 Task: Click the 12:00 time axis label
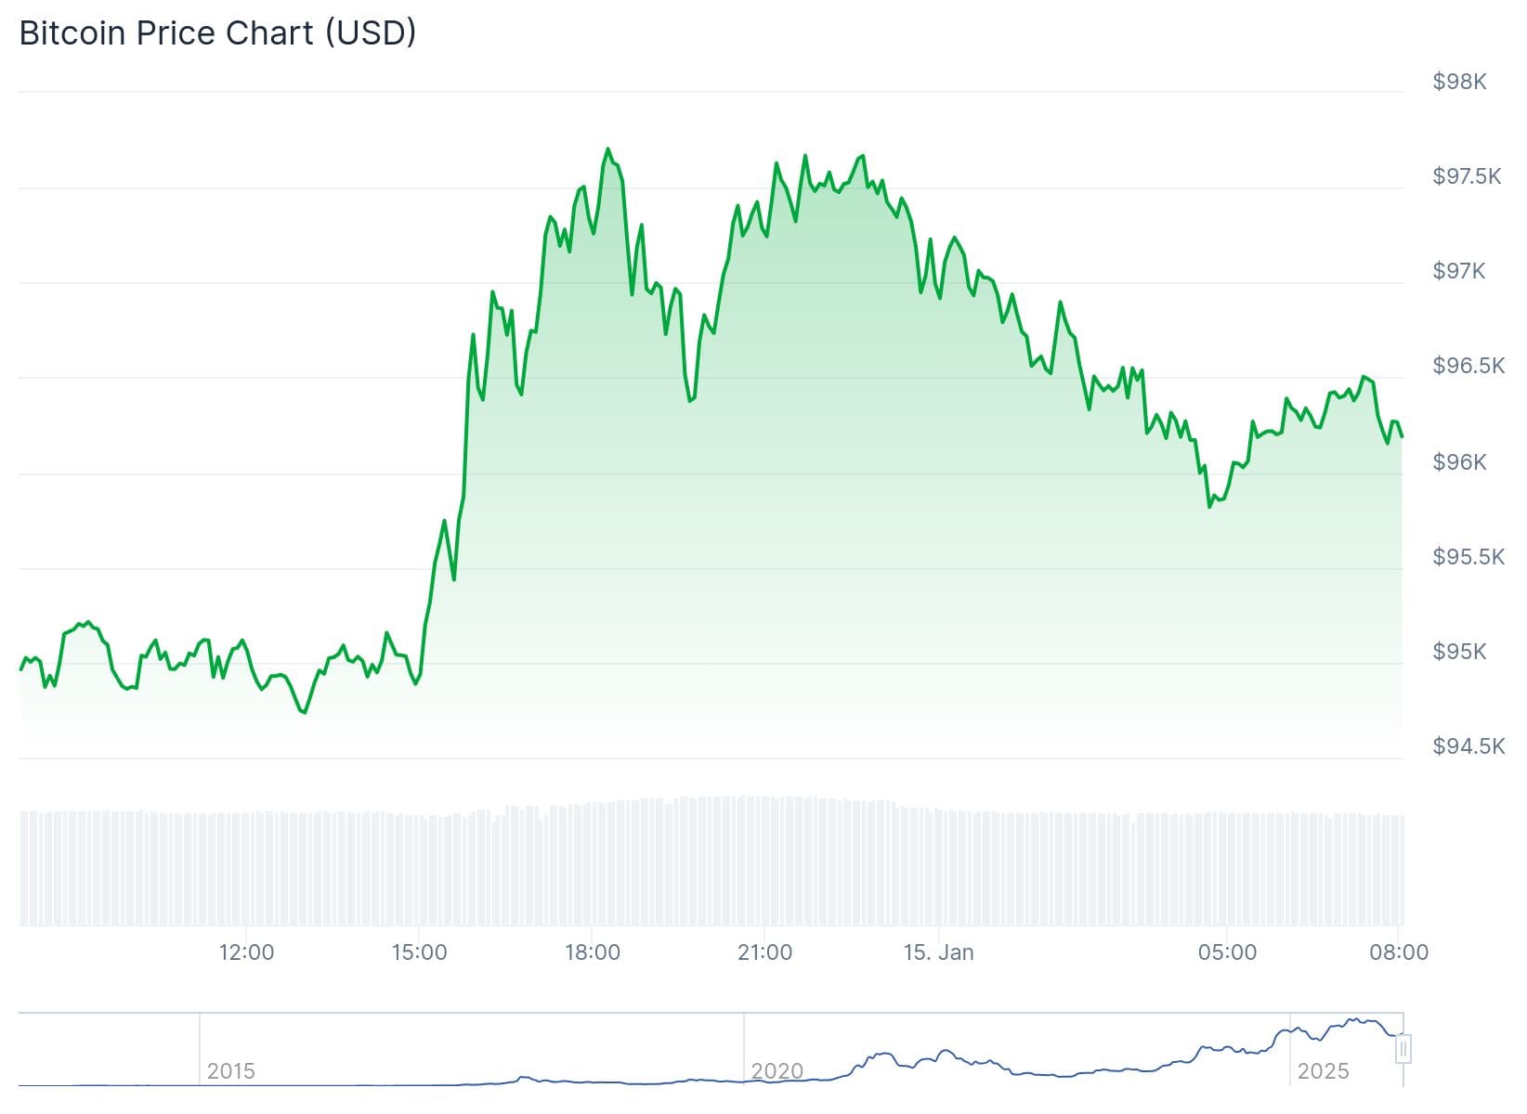246,952
